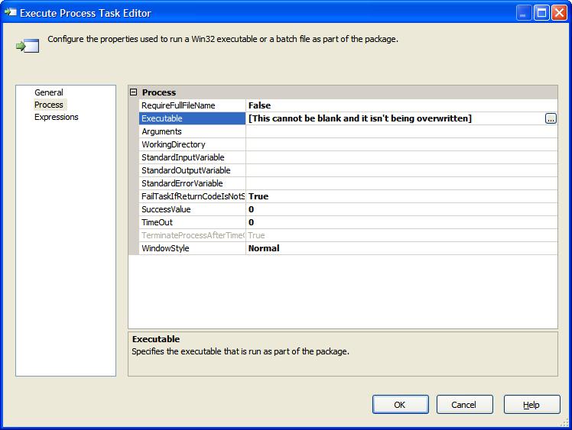Viewport: 572px width, 430px height.
Task: Confirm changes with the OK button
Action: click(400, 405)
